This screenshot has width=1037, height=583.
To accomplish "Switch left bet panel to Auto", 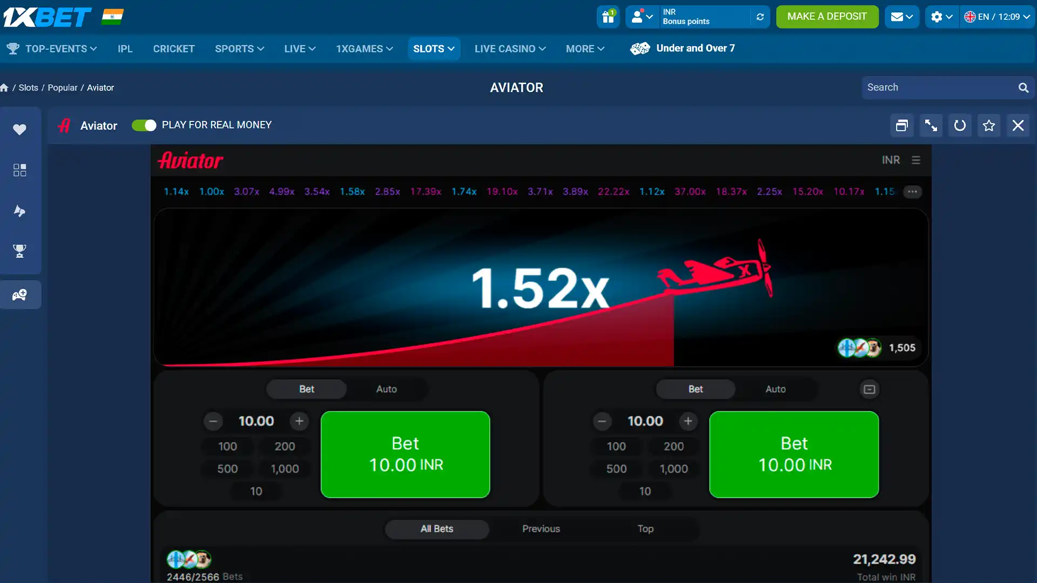I will tap(386, 389).
